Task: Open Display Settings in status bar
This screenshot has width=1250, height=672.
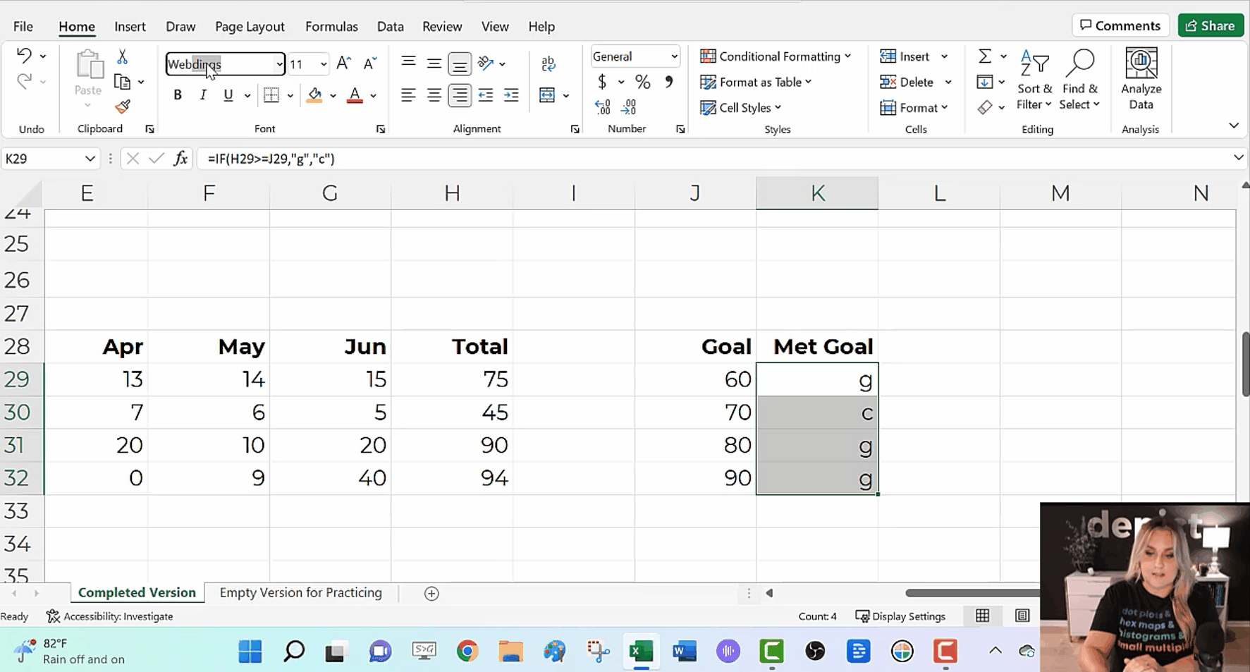Action: tap(900, 616)
